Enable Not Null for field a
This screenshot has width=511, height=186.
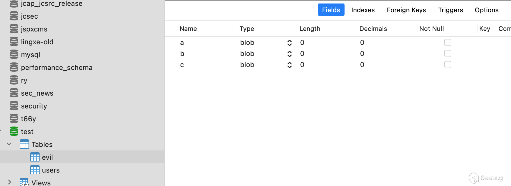point(448,42)
